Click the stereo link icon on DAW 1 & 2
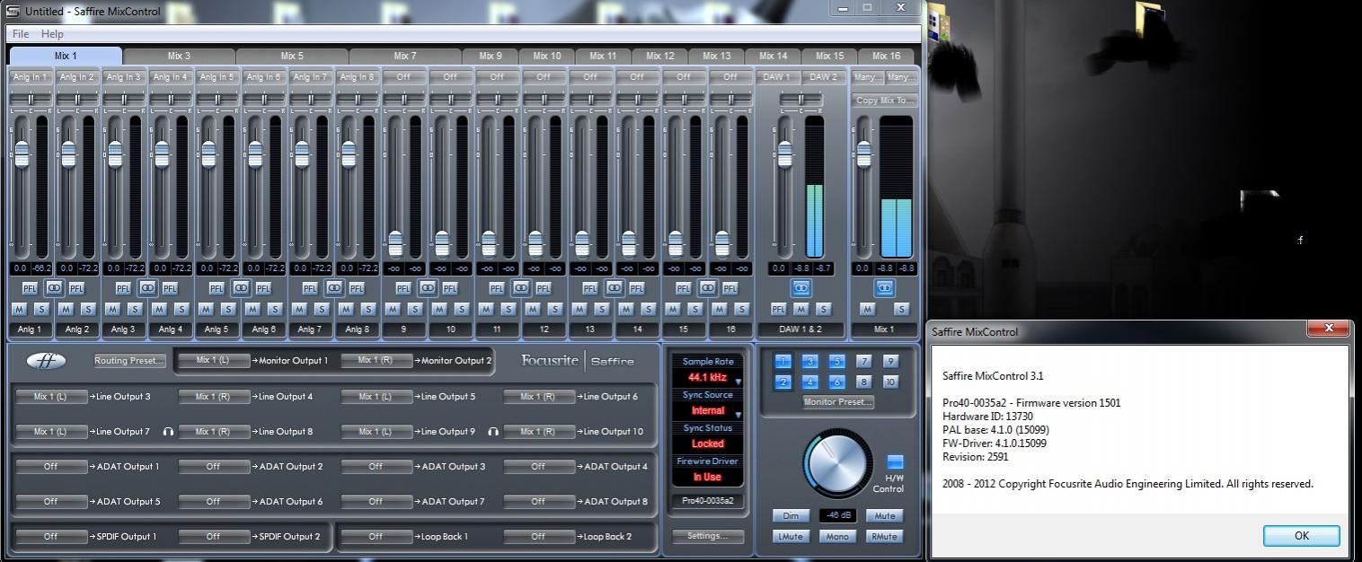 (x=800, y=288)
